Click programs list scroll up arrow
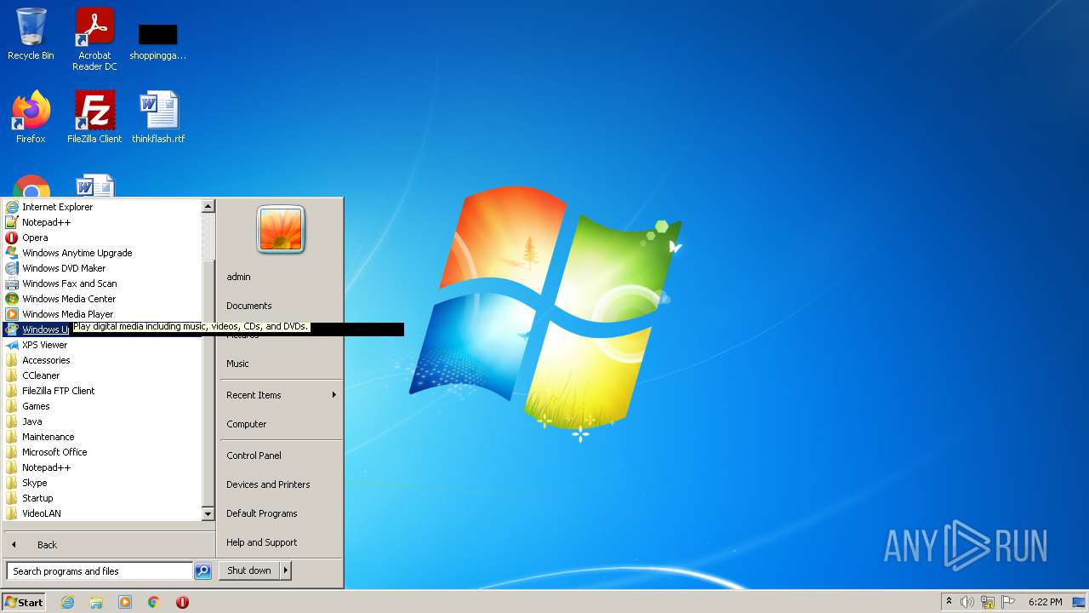Viewport: 1089px width, 613px height. (208, 206)
